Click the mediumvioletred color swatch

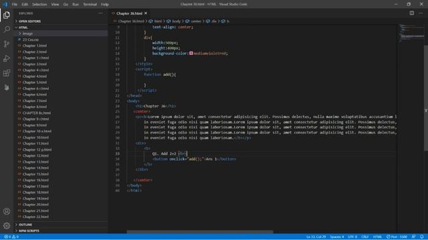pyautogui.click(x=191, y=53)
